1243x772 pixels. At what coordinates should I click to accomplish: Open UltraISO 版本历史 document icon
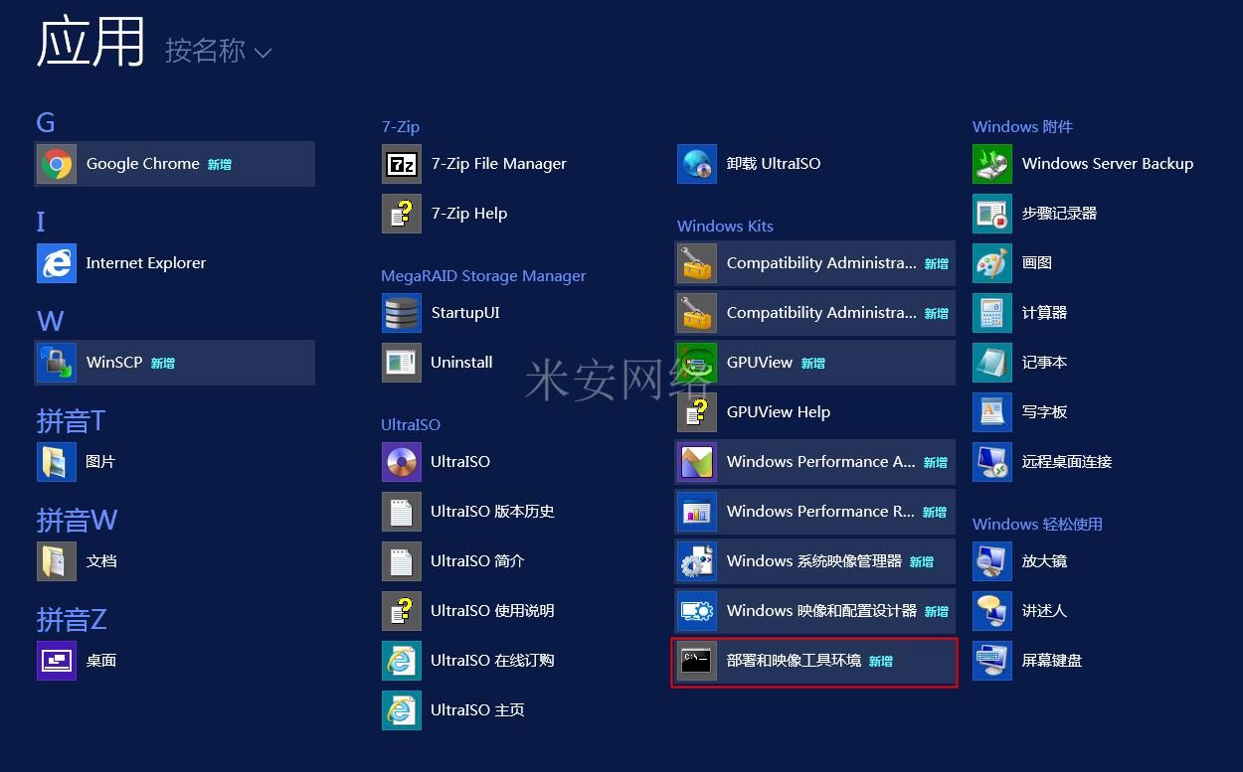tap(402, 512)
